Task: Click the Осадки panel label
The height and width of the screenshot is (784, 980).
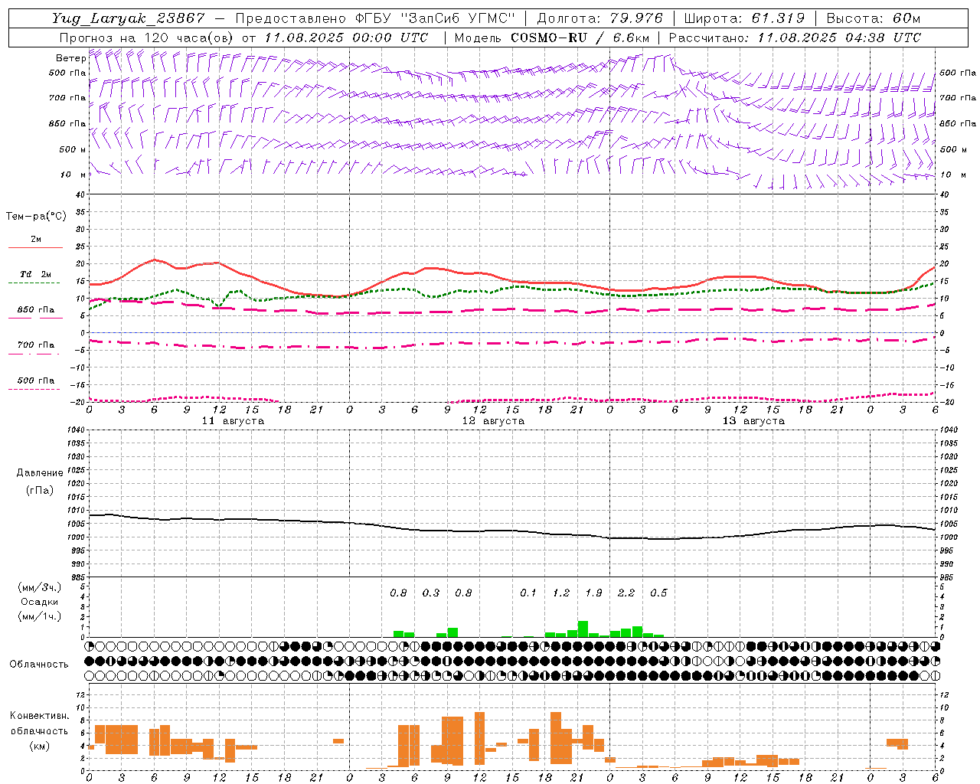Action: pyautogui.click(x=39, y=602)
